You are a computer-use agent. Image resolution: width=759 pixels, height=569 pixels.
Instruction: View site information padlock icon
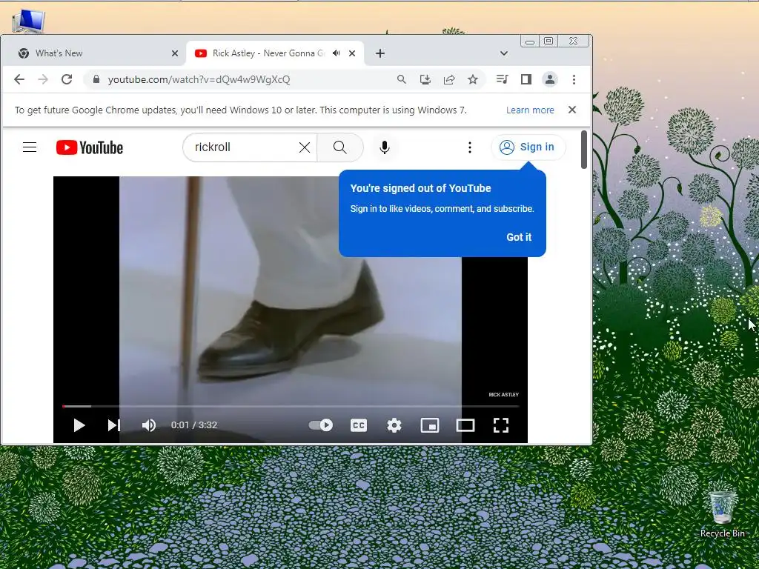(x=96, y=79)
